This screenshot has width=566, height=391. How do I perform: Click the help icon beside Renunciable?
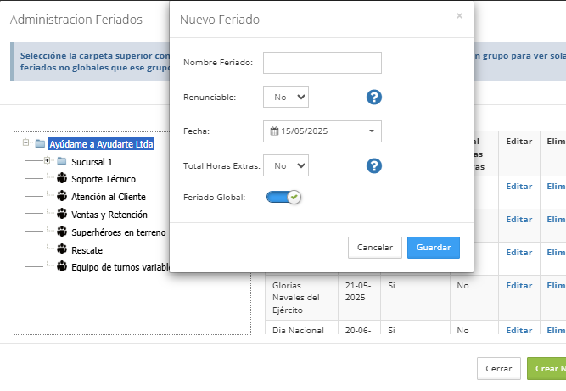(374, 97)
